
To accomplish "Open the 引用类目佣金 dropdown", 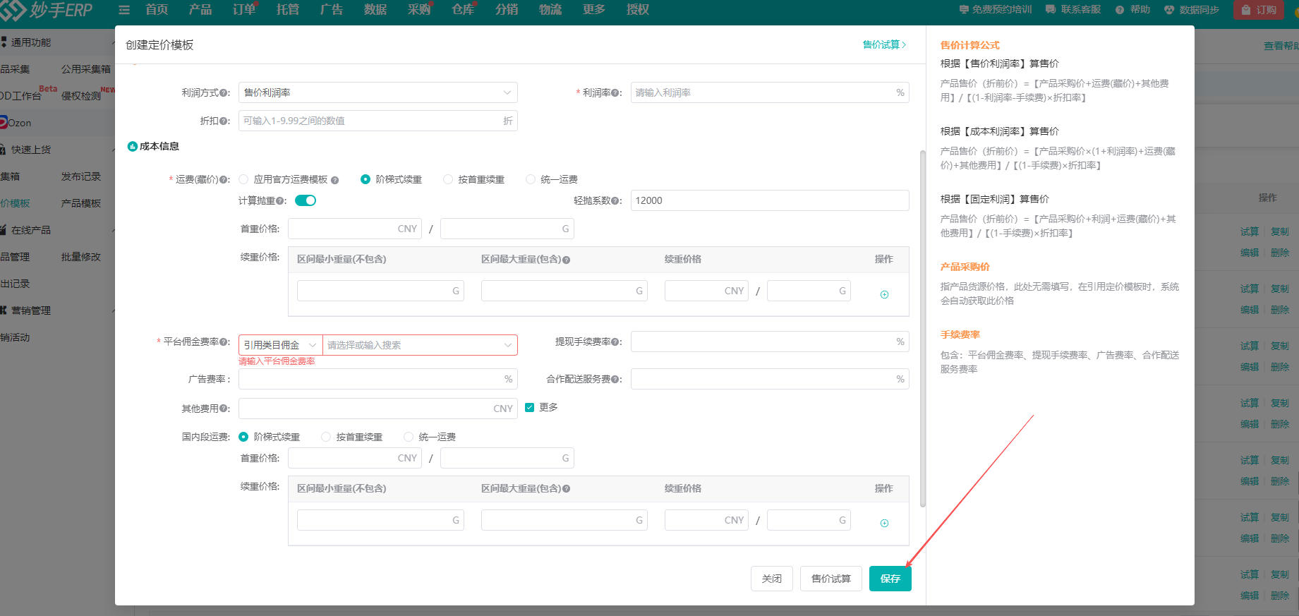I will (280, 345).
